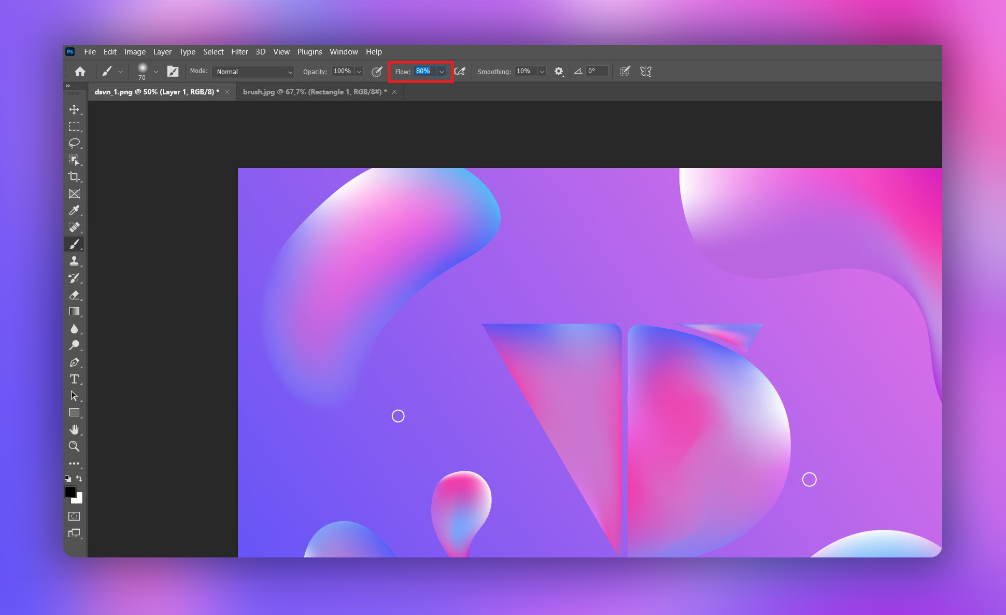Change screen mode
This screenshot has height=615, width=1006.
[74, 533]
